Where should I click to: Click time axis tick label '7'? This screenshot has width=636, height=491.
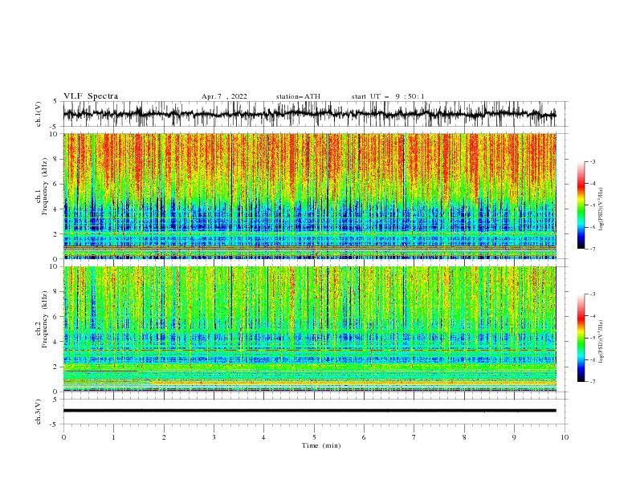coord(414,437)
